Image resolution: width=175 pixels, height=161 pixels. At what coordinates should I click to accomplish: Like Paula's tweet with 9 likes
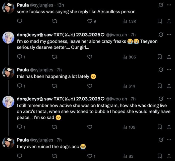click(89, 21)
